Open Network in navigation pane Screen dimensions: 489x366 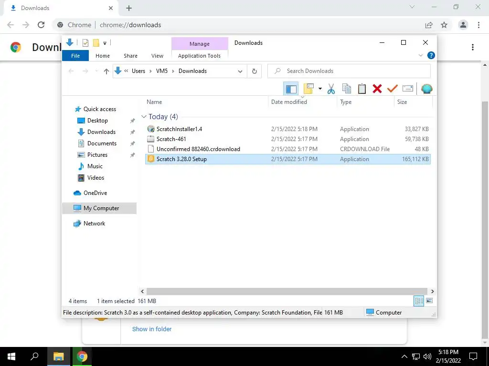click(x=94, y=224)
